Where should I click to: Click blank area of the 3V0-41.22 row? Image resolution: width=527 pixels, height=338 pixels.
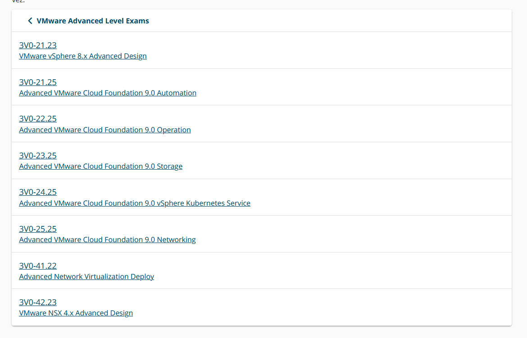coord(338,270)
